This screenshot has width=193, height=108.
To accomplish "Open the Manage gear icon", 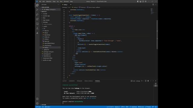I will 37,103.
